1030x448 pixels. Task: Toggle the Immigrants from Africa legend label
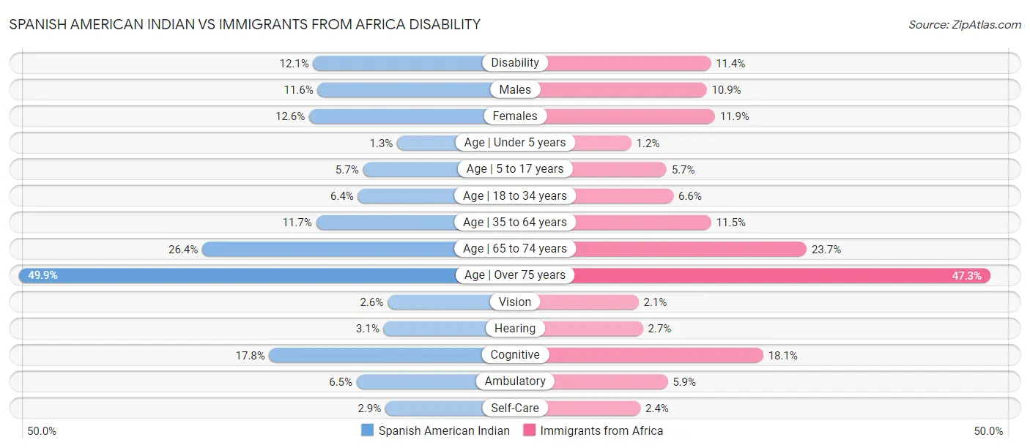pyautogui.click(x=601, y=430)
